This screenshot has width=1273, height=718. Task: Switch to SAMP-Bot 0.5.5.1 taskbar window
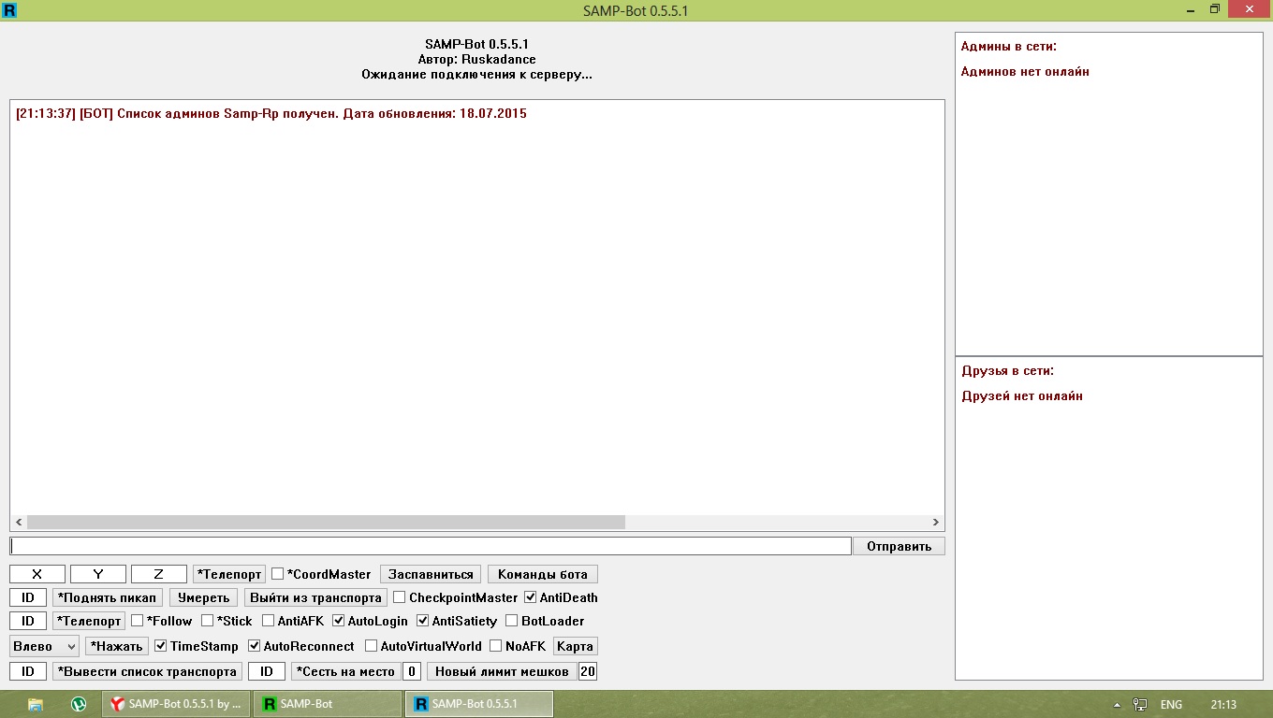tap(479, 704)
